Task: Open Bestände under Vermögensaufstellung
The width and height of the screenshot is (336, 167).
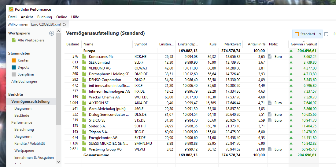Action: pyautogui.click(x=22, y=115)
